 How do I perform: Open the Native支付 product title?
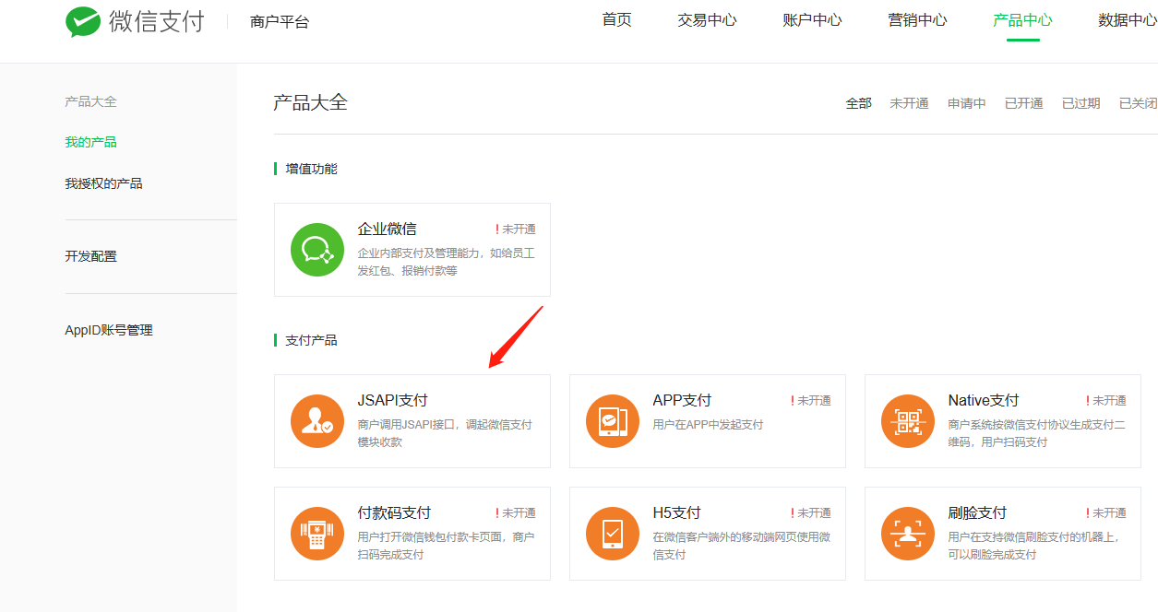(x=984, y=400)
